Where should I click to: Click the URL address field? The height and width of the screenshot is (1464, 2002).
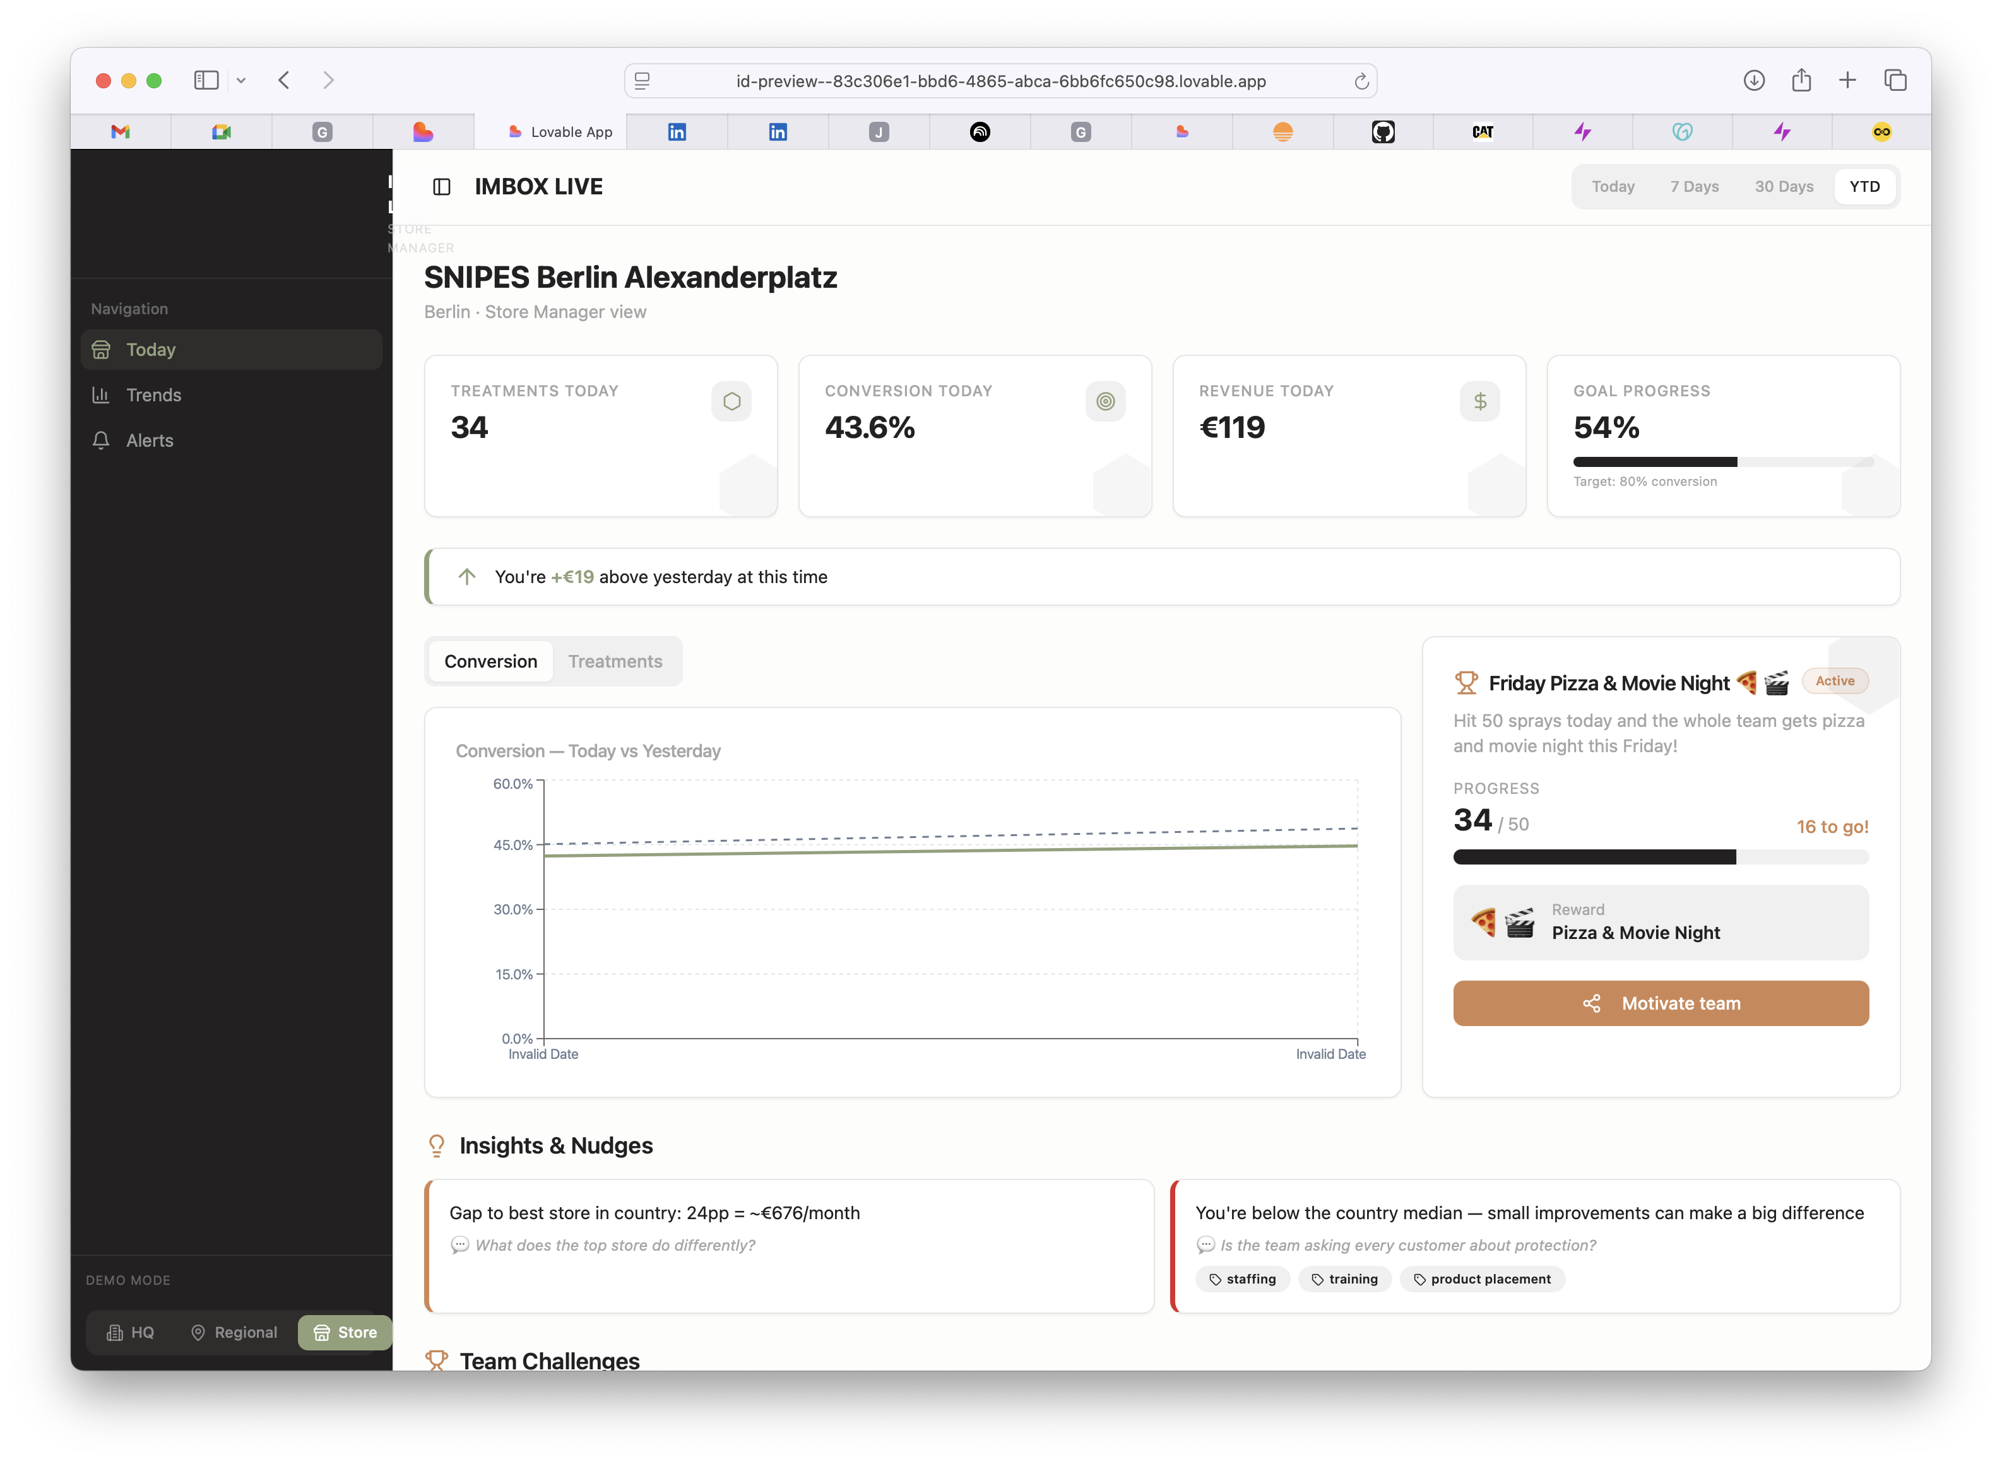tap(1000, 81)
